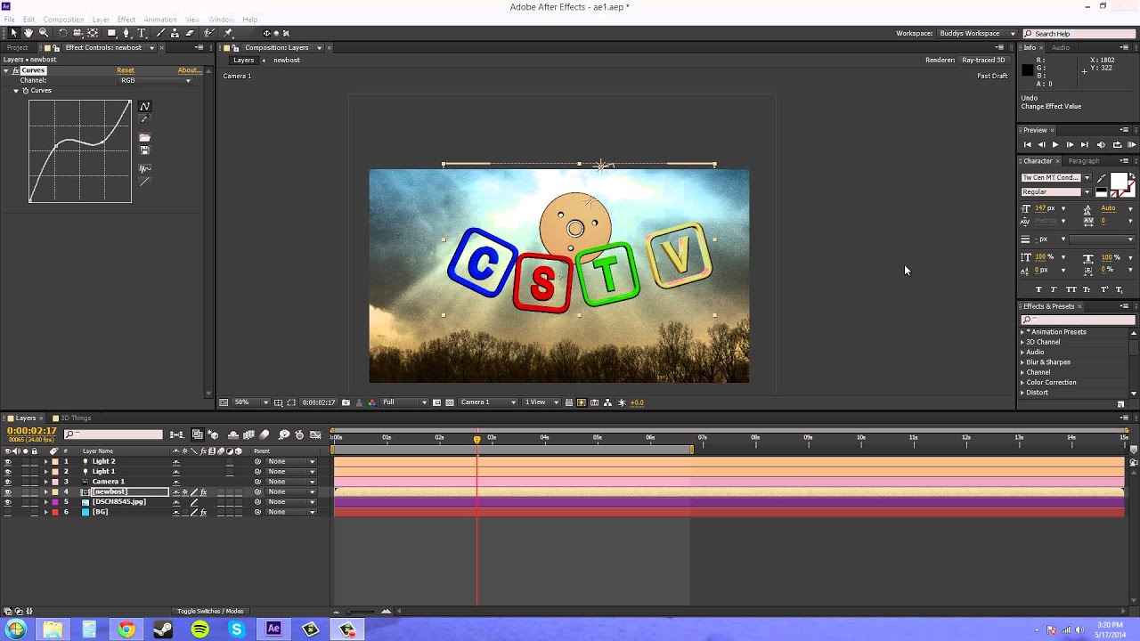The image size is (1140, 641).
Task: Open a saved curve file icon
Action: (x=145, y=137)
